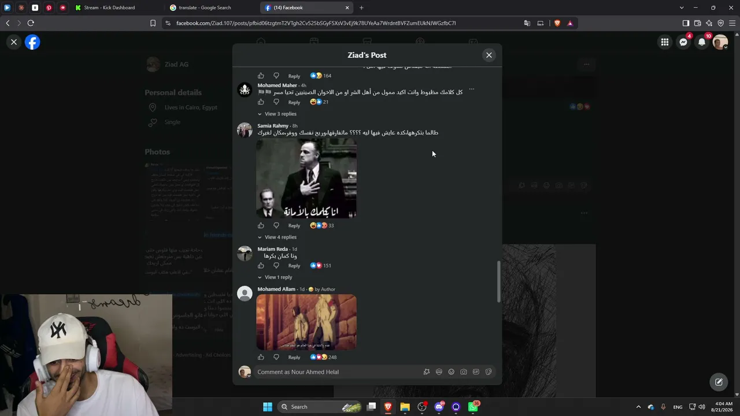Viewport: 740px width, 416px height.
Task: Add a GIF to the comment
Action: click(x=476, y=372)
